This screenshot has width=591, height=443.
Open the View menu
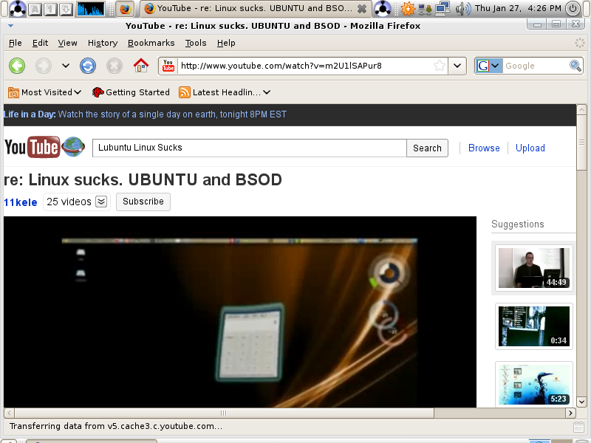(x=67, y=43)
